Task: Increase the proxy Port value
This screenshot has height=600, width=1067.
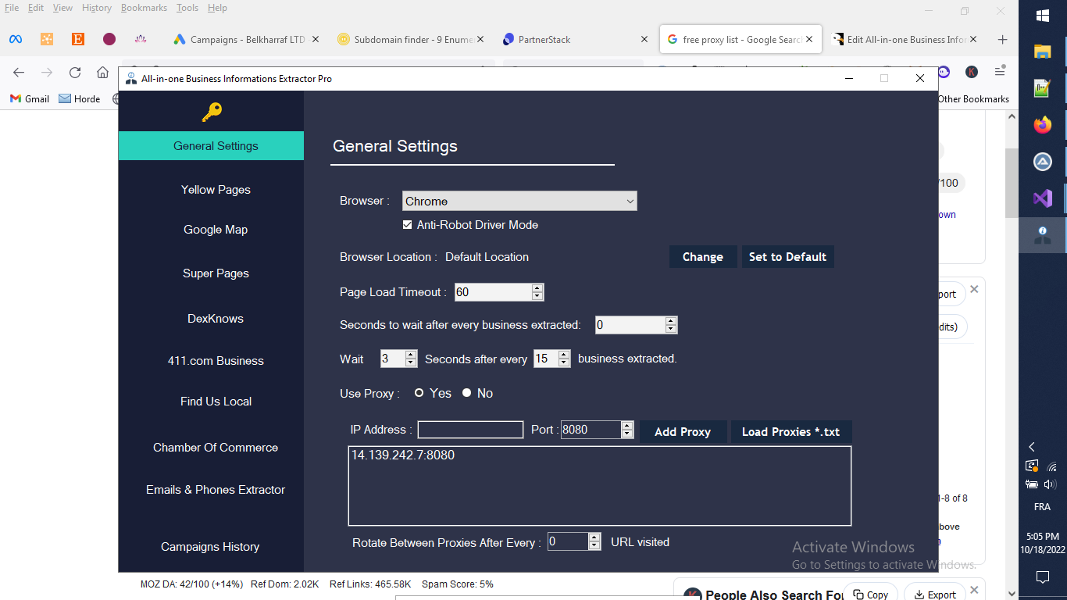Action: coord(626,426)
